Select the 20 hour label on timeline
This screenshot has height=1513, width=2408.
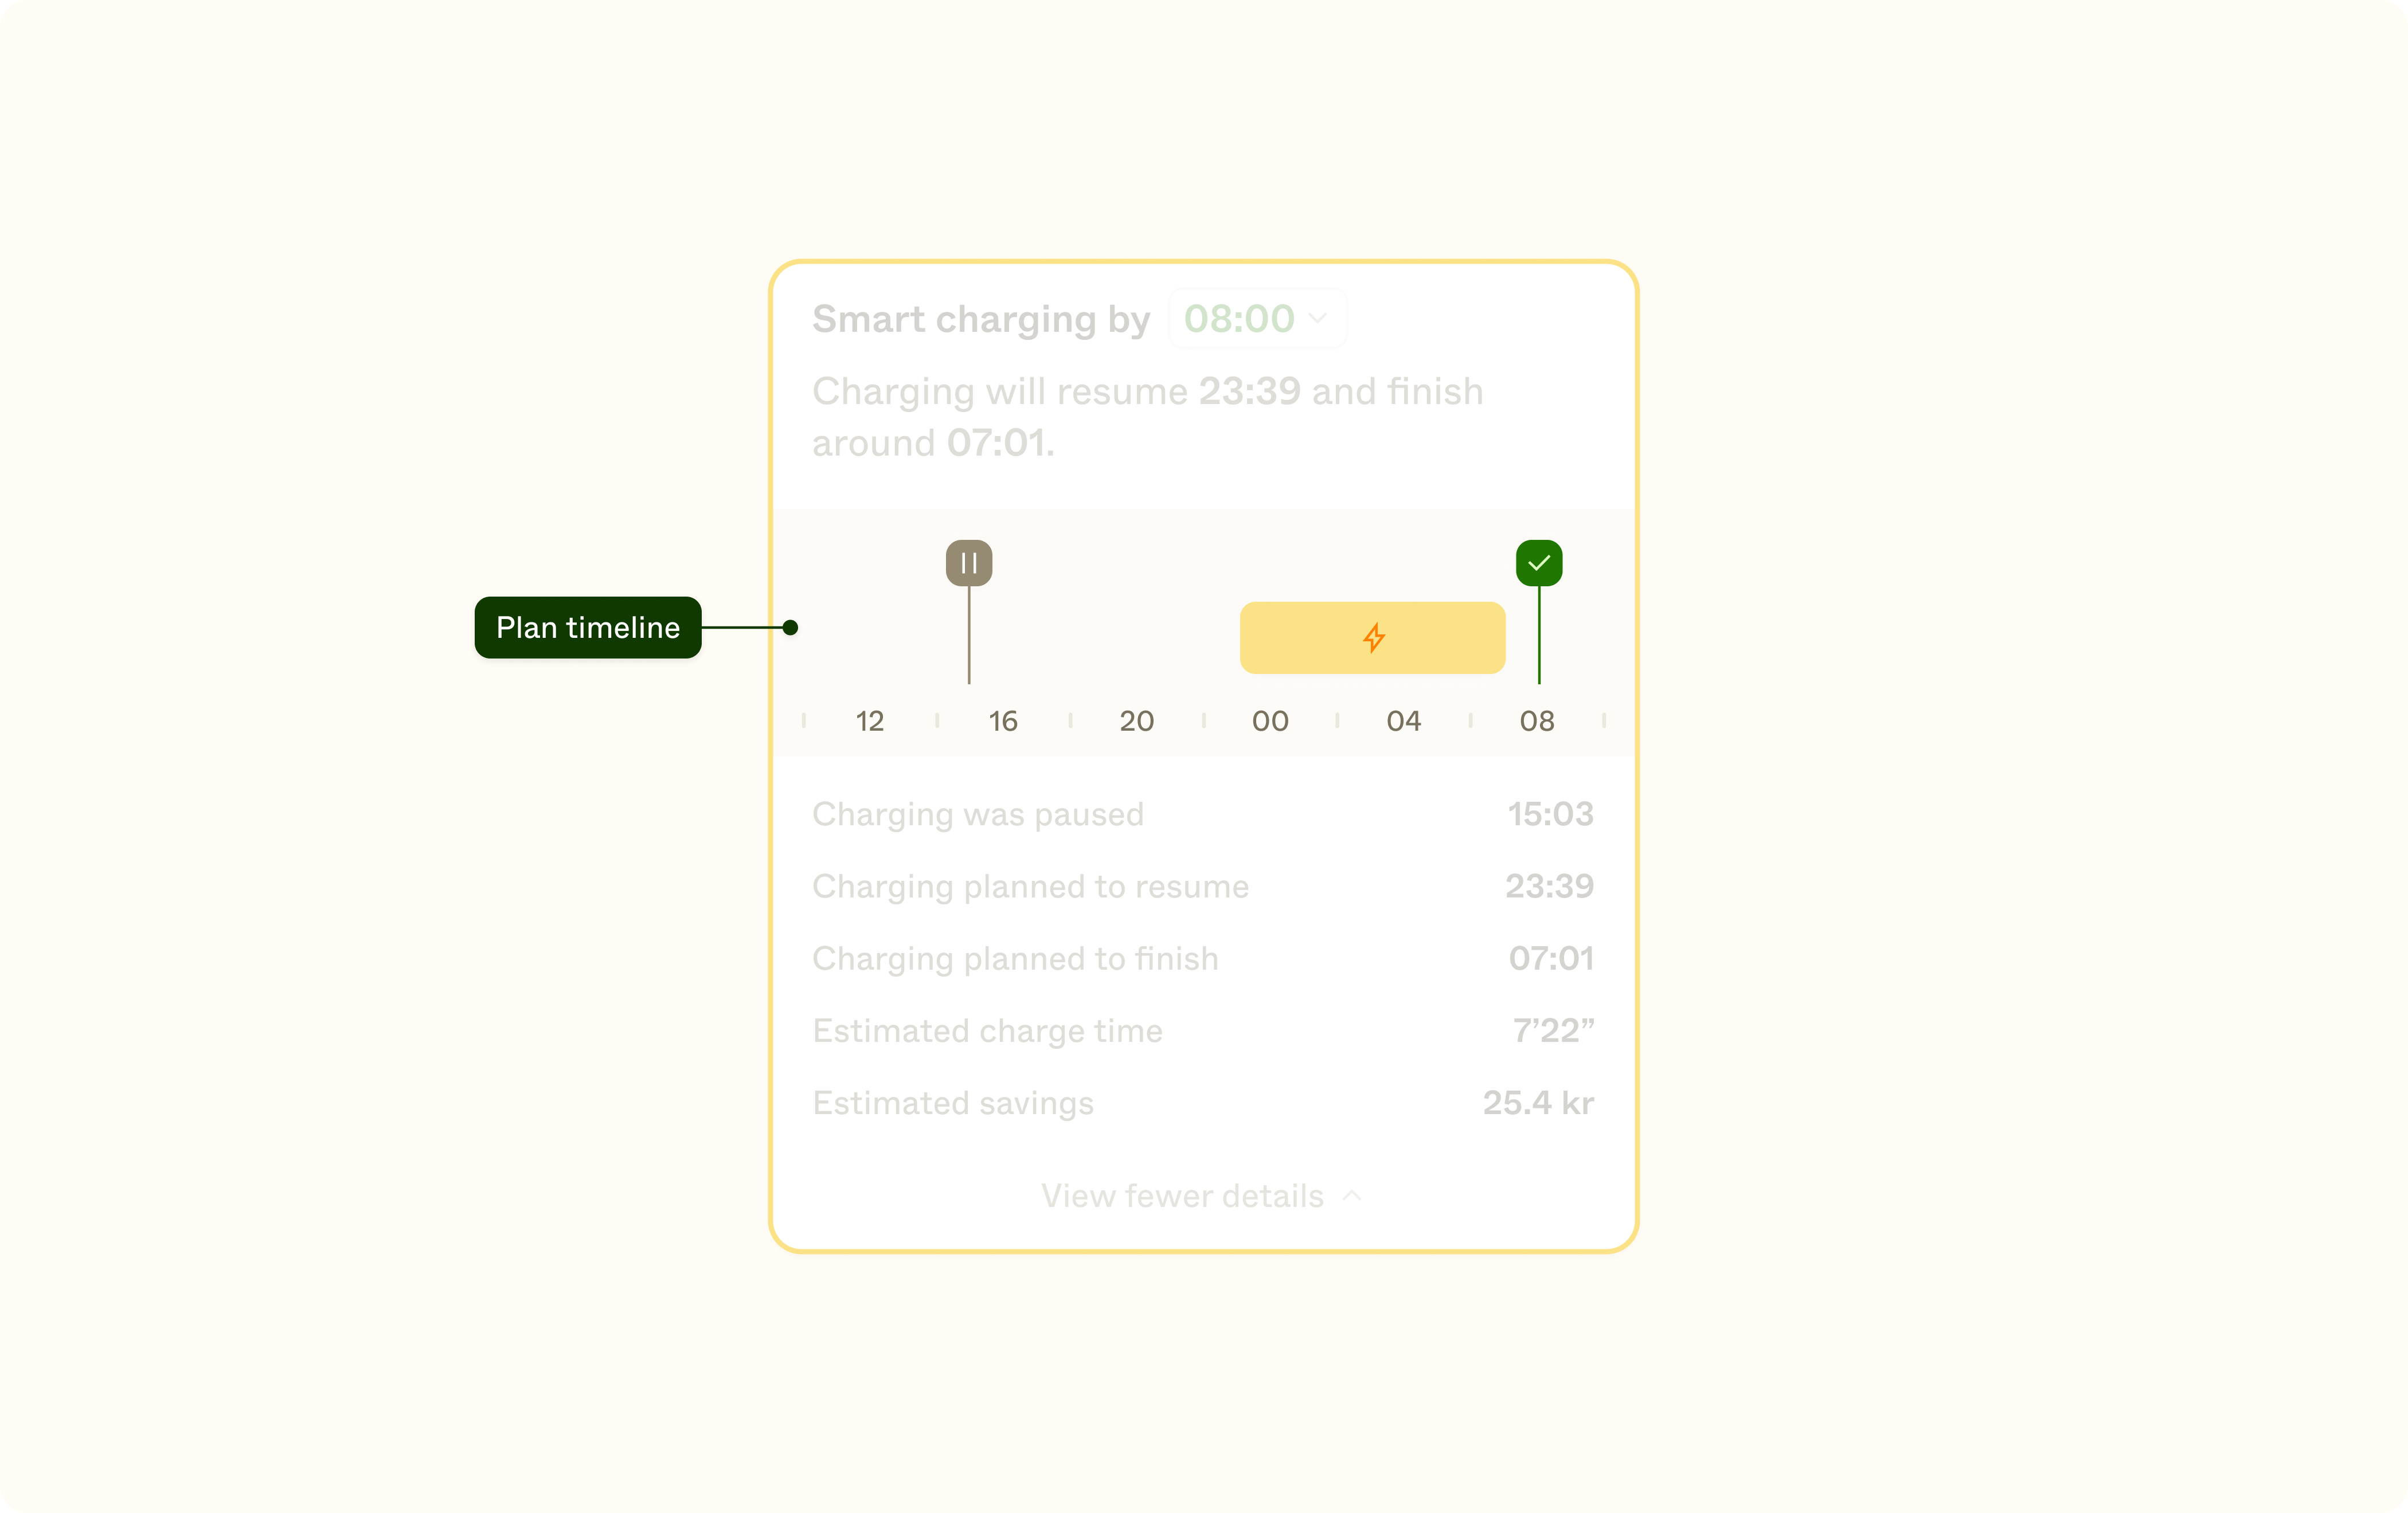(1136, 720)
